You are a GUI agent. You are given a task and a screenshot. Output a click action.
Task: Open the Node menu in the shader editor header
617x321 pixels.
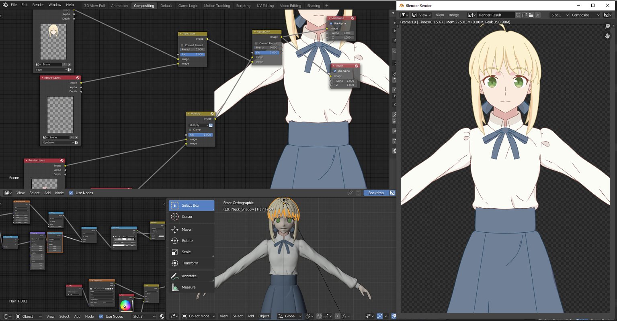pos(89,316)
